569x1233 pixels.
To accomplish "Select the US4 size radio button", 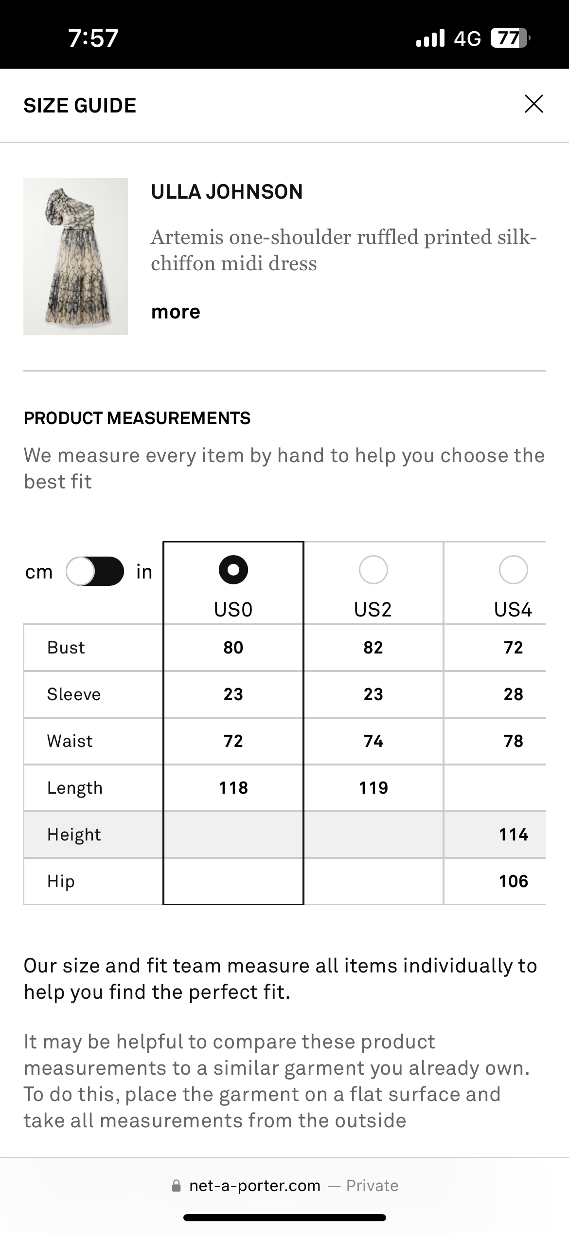I will pos(513,569).
